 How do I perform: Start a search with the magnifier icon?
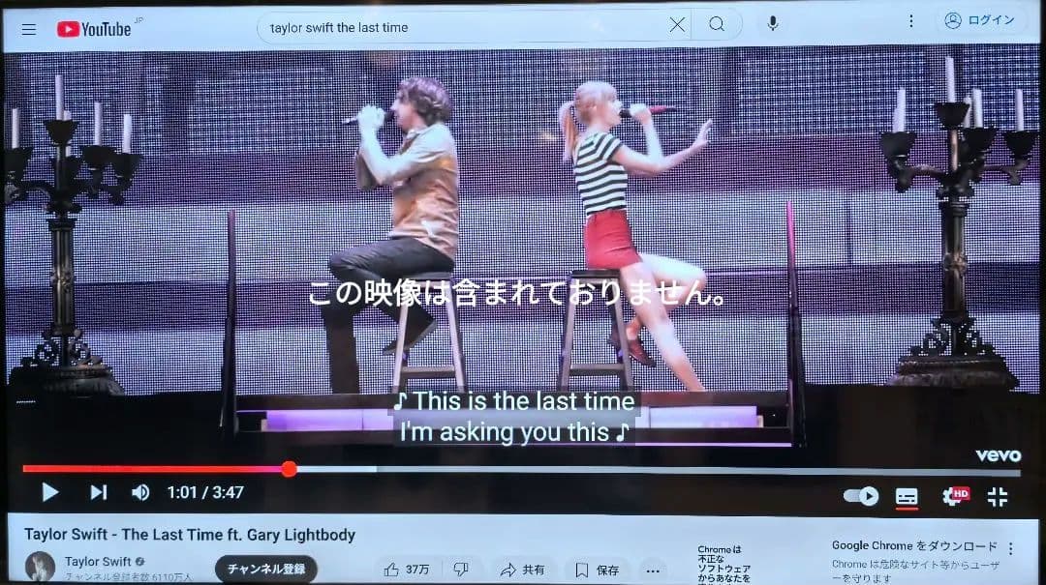[x=717, y=26]
